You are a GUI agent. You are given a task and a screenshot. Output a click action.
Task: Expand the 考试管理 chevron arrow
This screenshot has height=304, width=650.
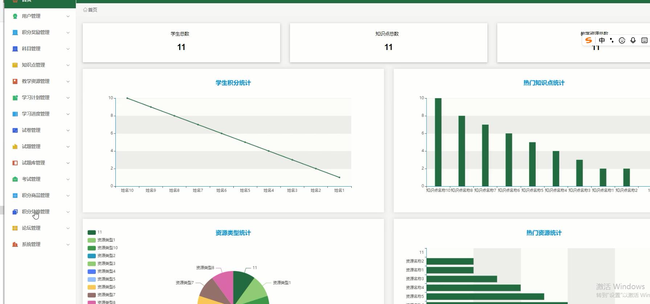click(68, 179)
